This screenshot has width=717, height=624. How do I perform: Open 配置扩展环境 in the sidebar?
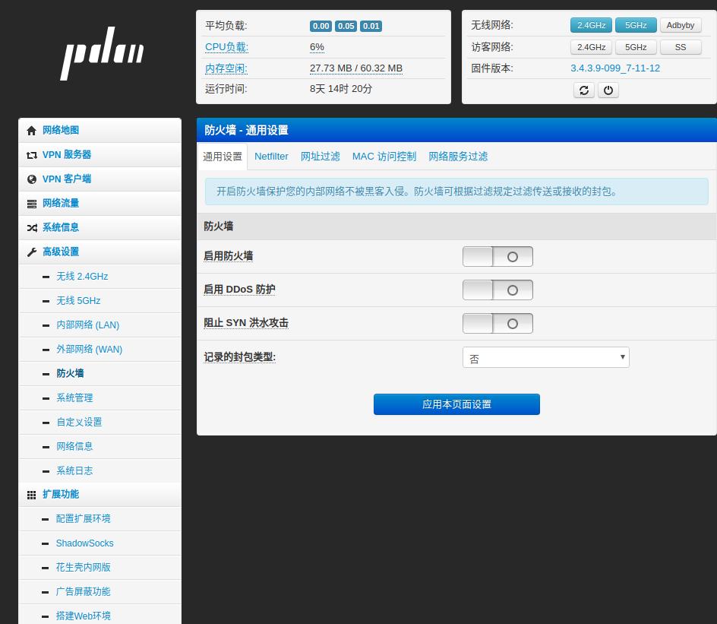(99, 519)
